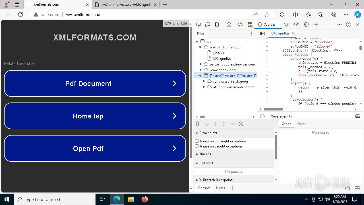Close the blQlzgudt.js editor tab
This screenshot has width=364, height=205.
(x=293, y=33)
